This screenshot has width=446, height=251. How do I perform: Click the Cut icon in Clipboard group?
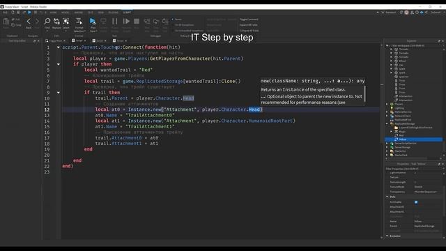13,20
